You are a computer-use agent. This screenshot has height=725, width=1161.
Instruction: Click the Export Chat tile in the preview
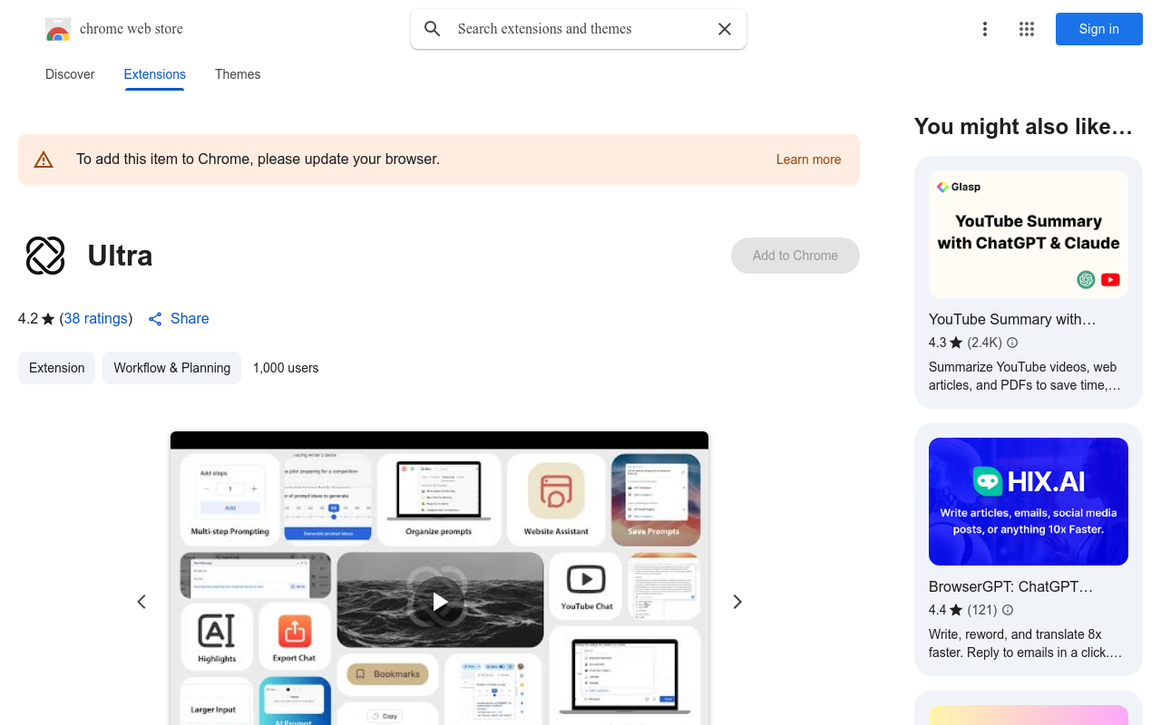tap(294, 636)
